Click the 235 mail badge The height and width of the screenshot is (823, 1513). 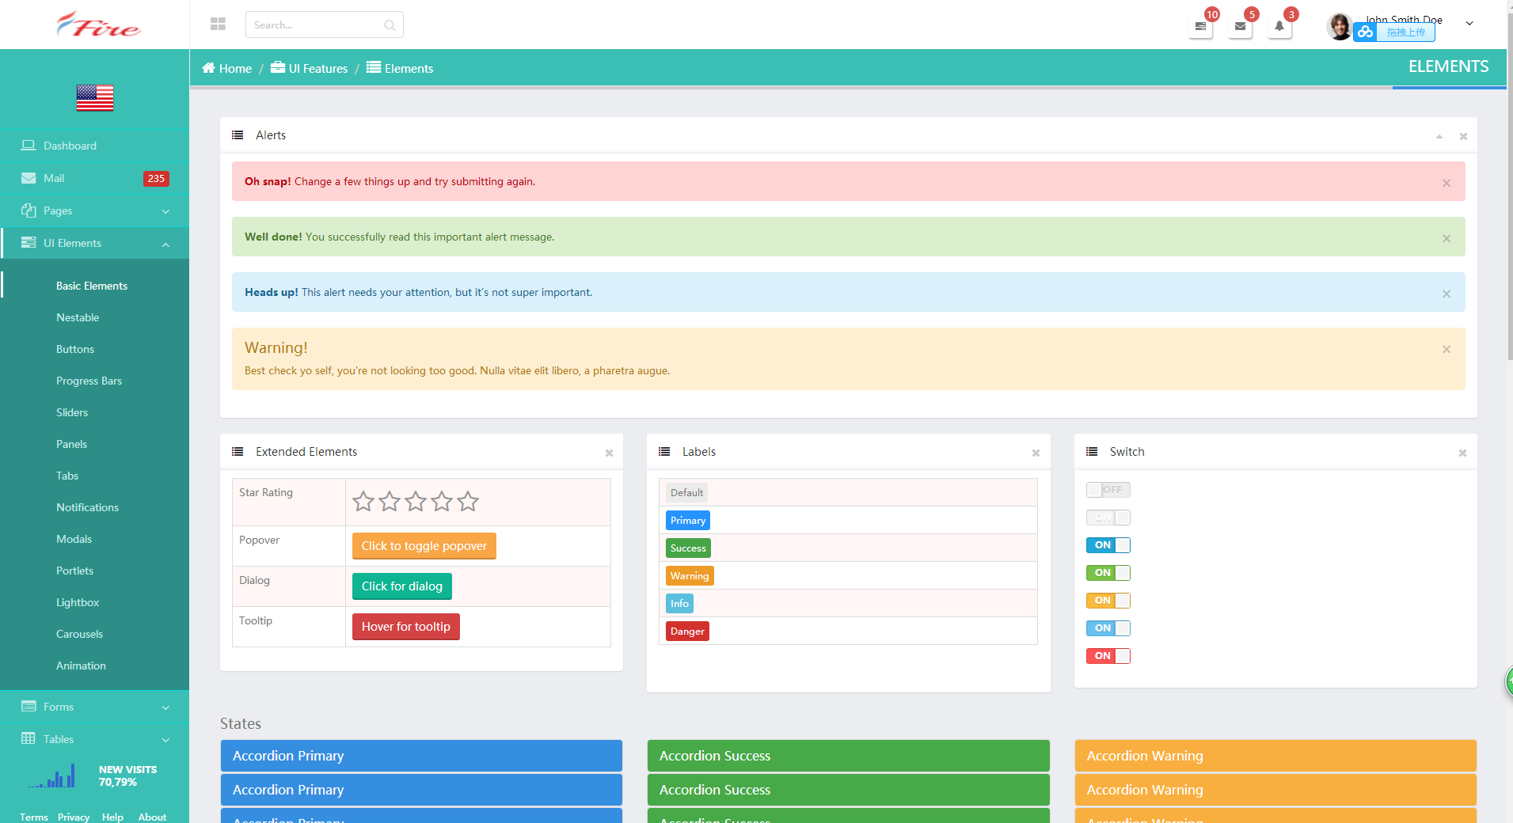[x=156, y=179]
